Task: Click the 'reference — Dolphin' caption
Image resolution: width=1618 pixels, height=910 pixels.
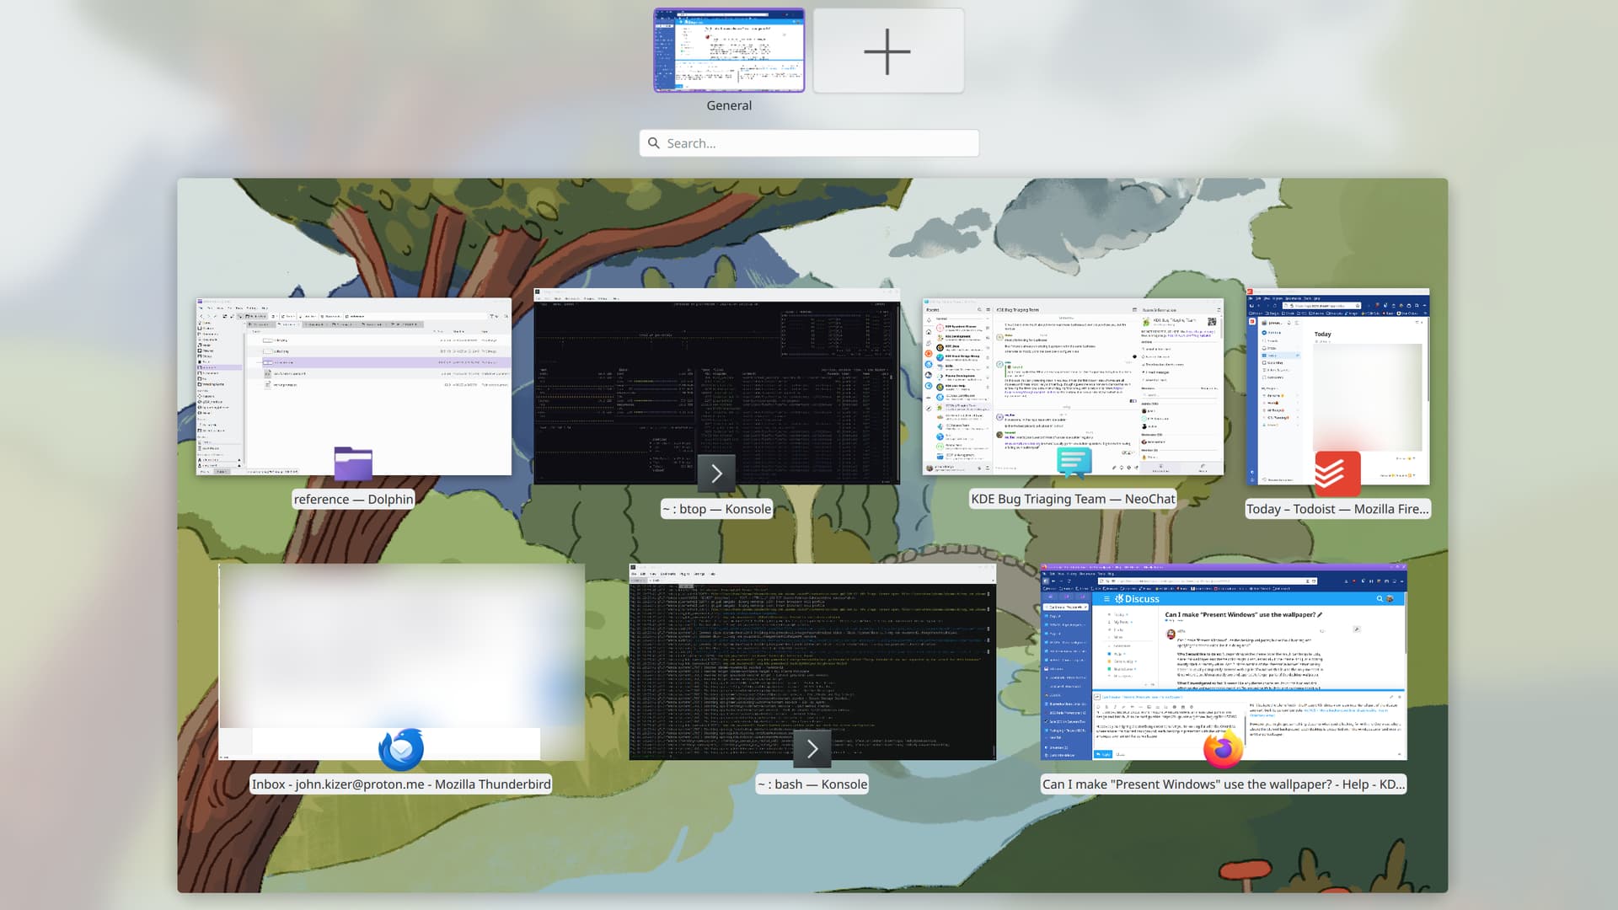Action: [x=353, y=499]
